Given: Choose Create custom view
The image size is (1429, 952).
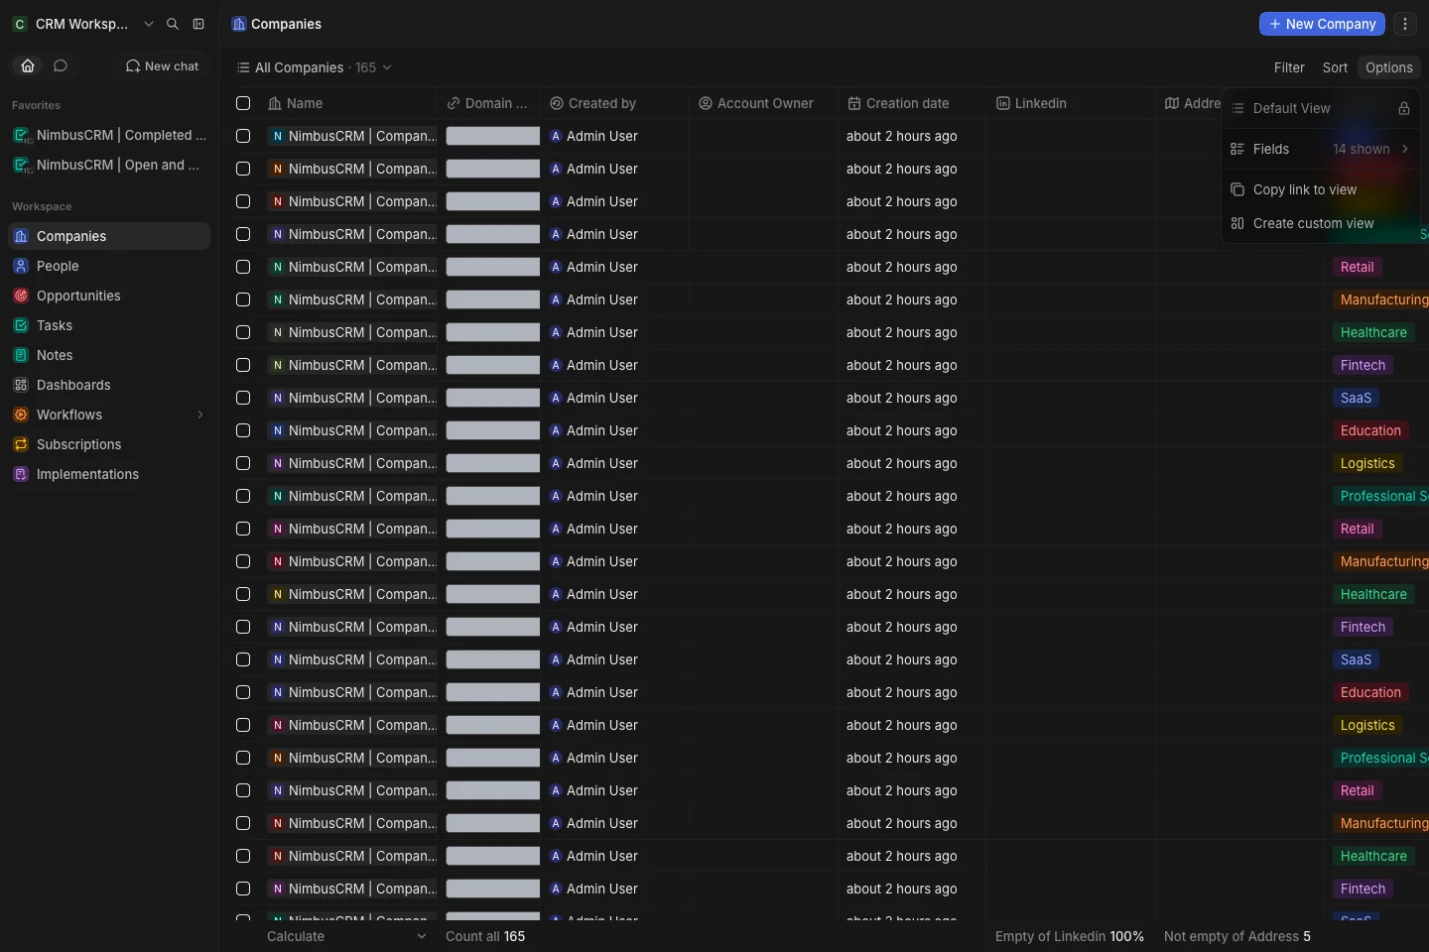Looking at the screenshot, I should coord(1321,223).
